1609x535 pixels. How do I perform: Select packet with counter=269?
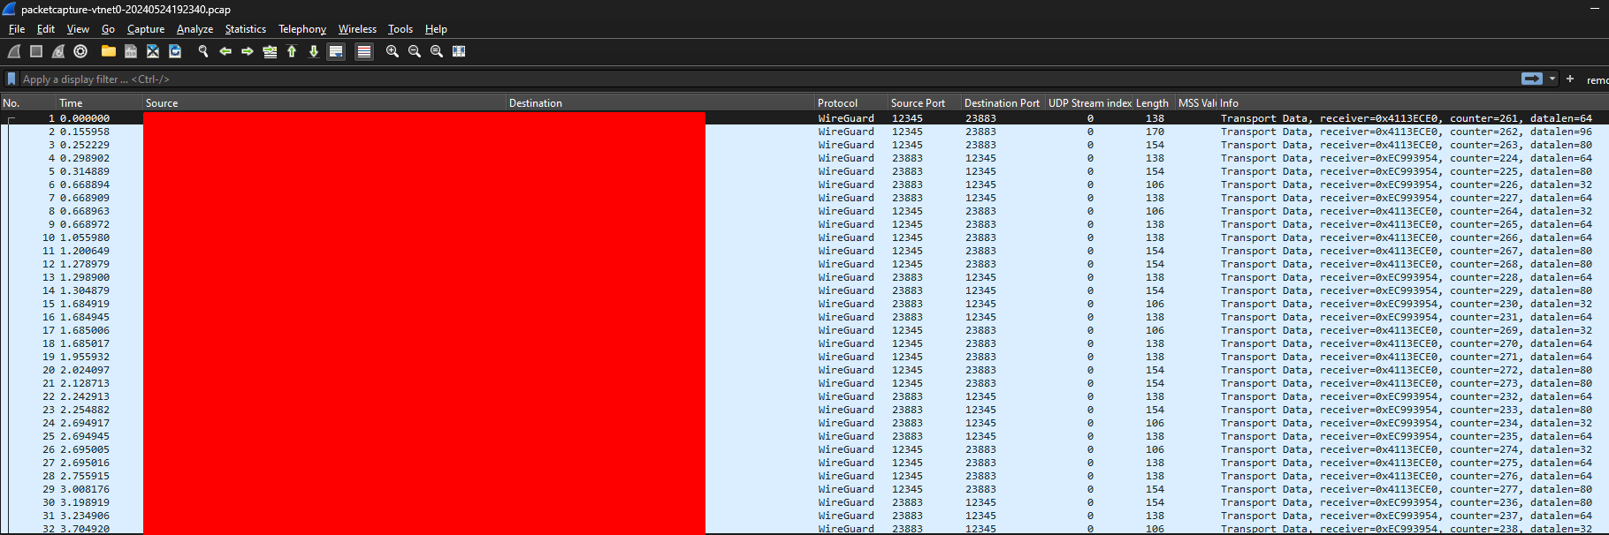[804, 330]
